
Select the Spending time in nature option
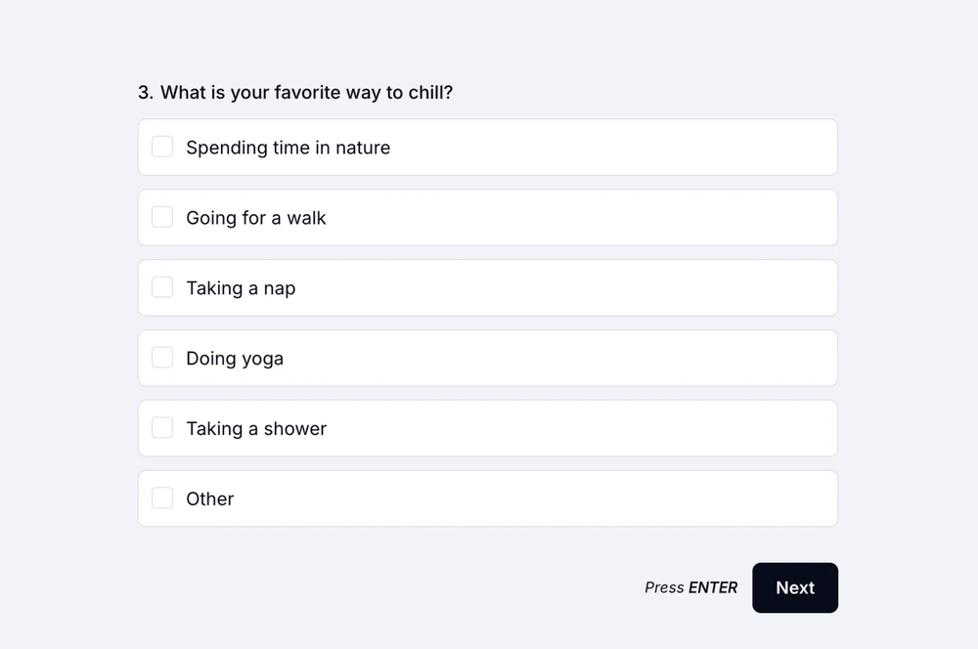point(487,147)
